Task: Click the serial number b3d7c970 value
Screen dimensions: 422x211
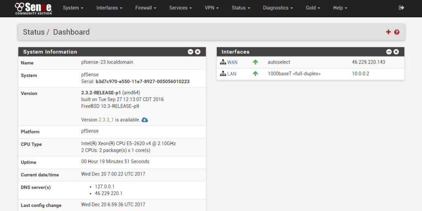Action: pos(142,81)
